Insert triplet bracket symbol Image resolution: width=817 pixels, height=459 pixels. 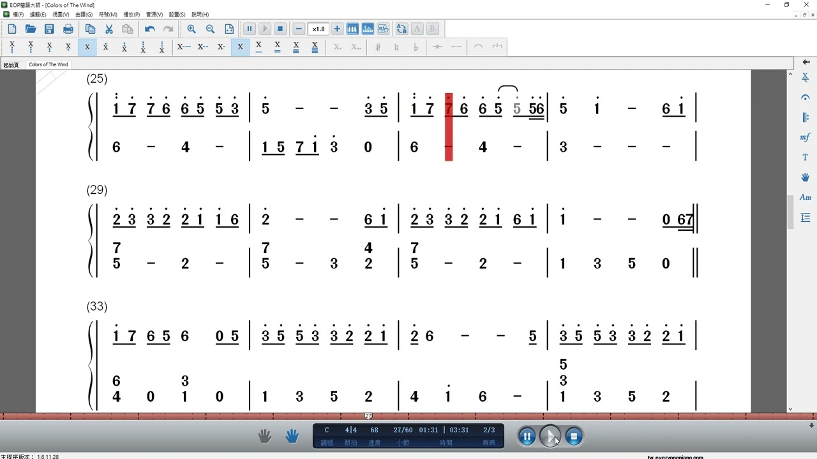497,47
